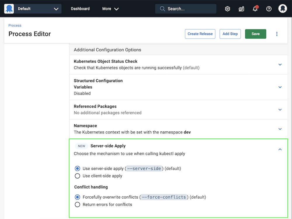Image resolution: width=292 pixels, height=219 pixels.
Task: Open the help question mark icon
Action: coord(269,9)
